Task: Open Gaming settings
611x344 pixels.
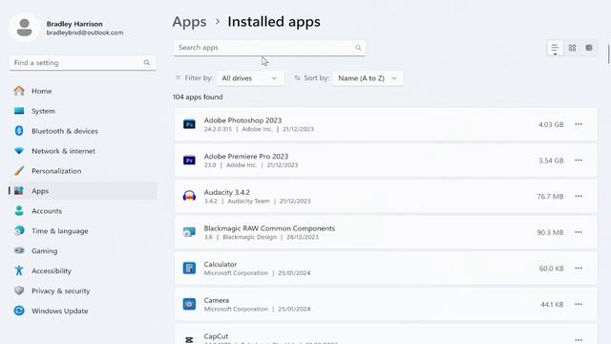Action: click(83, 250)
